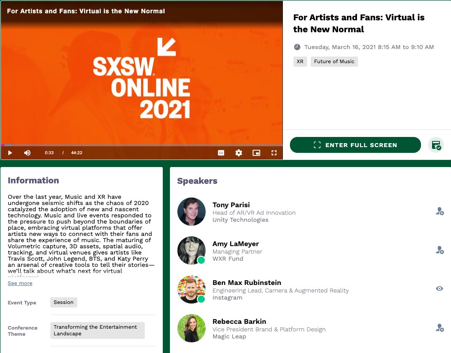Screen dimensions: 451x353
Task: Enable picture-in-picture mode
Action: 256,153
